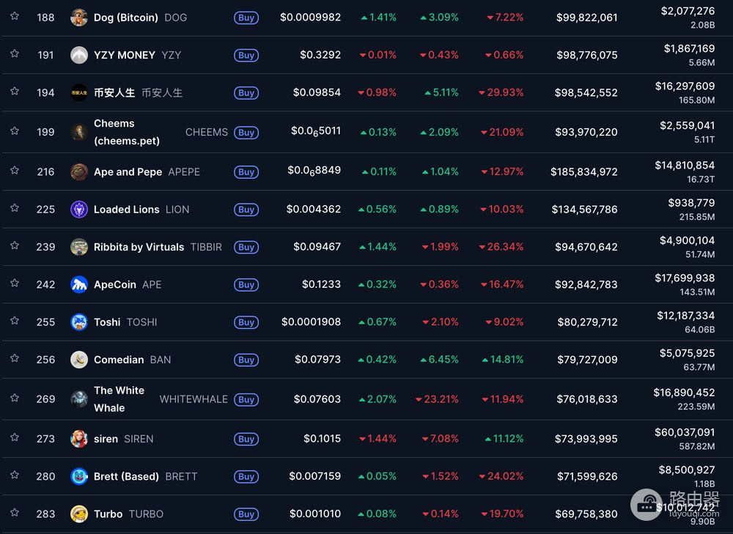
Task: Toggle The White Whale watchlist star
Action: point(15,398)
